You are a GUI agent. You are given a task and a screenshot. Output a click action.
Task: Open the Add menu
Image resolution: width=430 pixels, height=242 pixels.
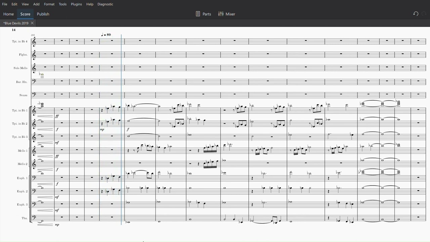click(36, 4)
